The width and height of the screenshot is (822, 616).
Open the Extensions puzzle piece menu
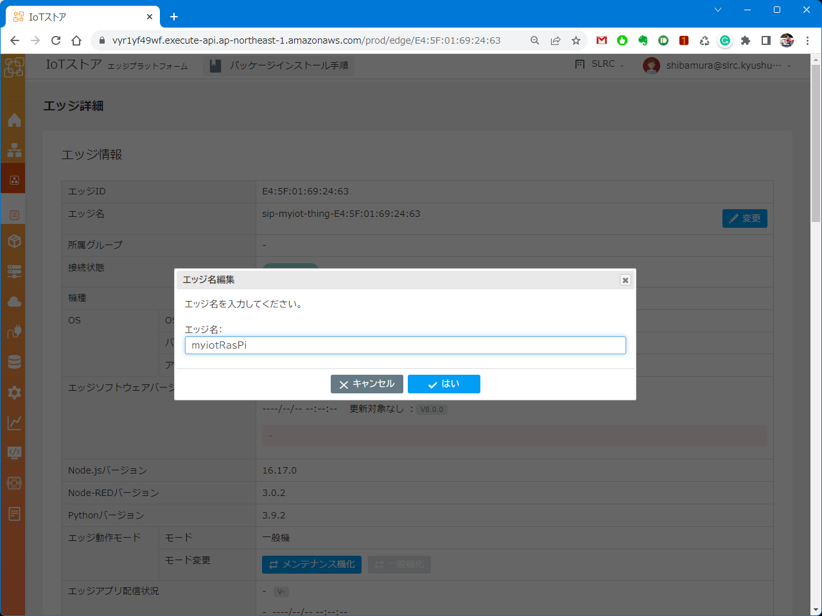coord(746,40)
